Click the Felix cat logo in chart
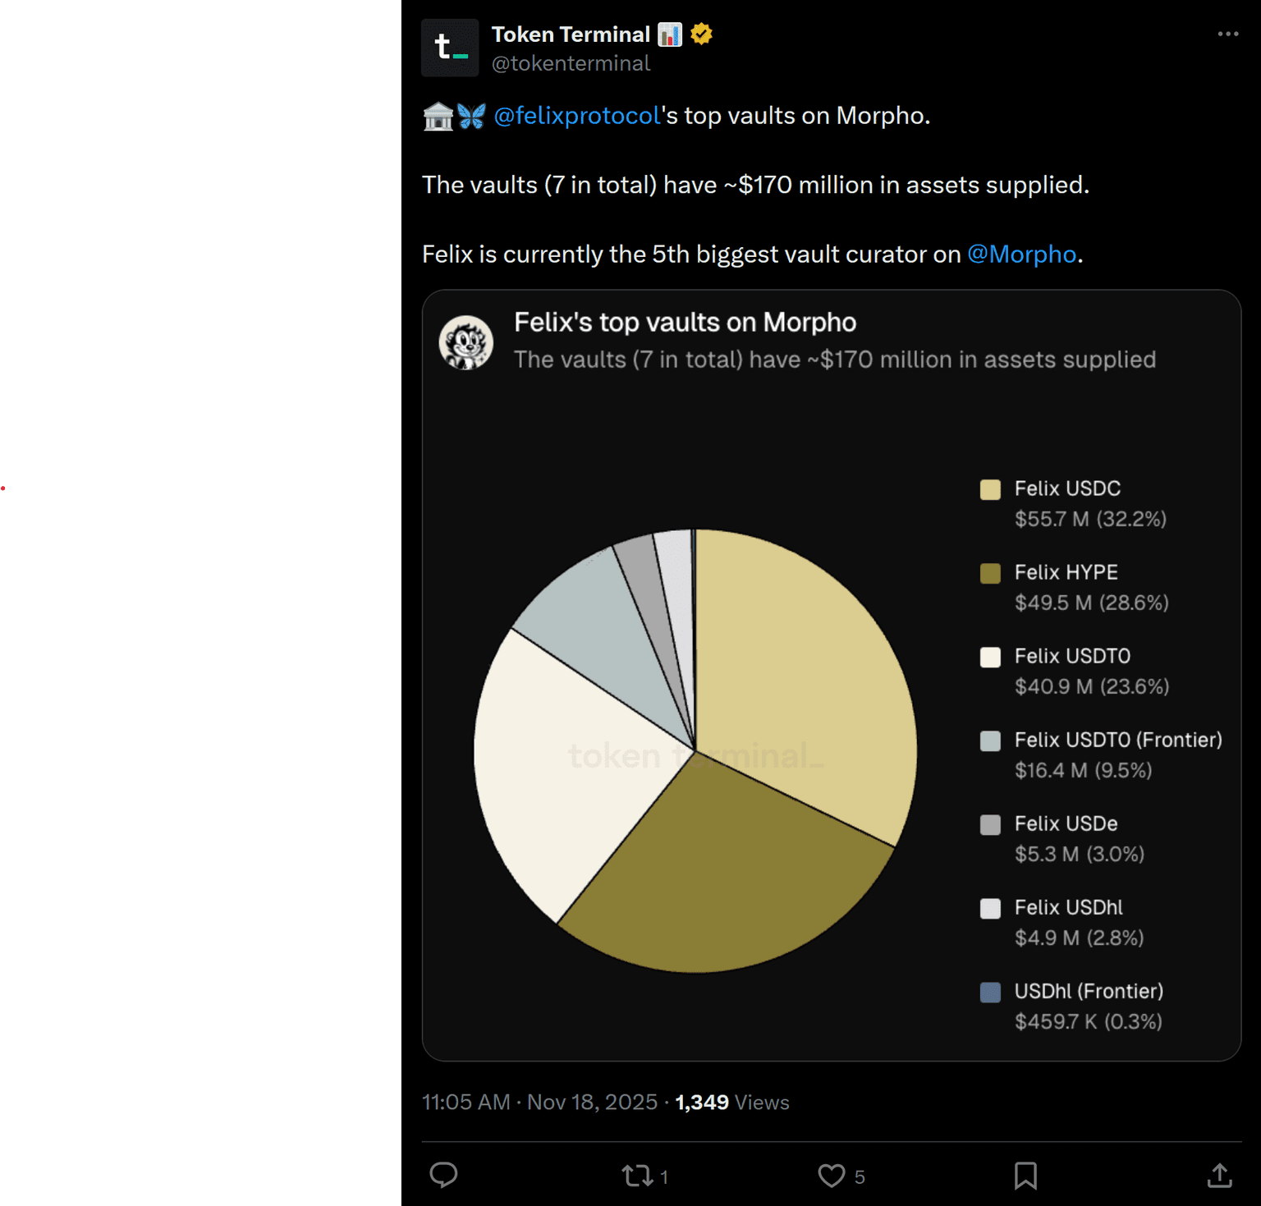1261x1206 pixels. [466, 342]
